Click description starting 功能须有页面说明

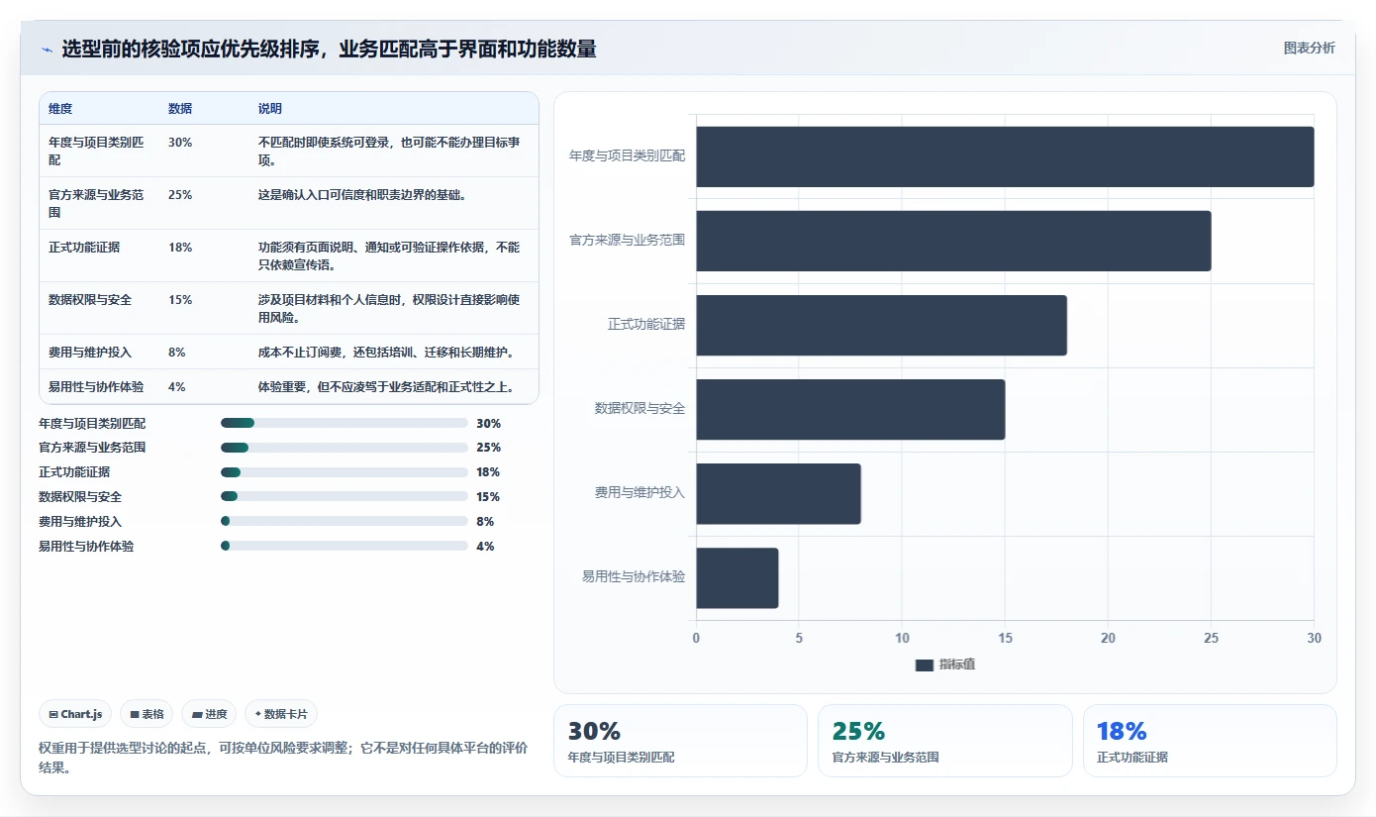point(389,255)
